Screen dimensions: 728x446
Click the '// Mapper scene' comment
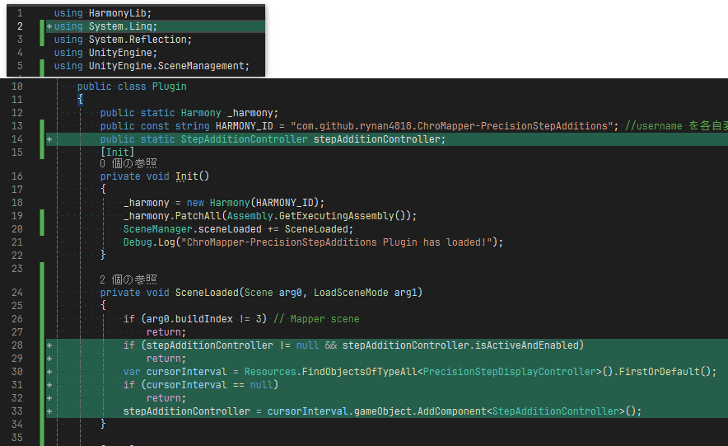point(316,319)
